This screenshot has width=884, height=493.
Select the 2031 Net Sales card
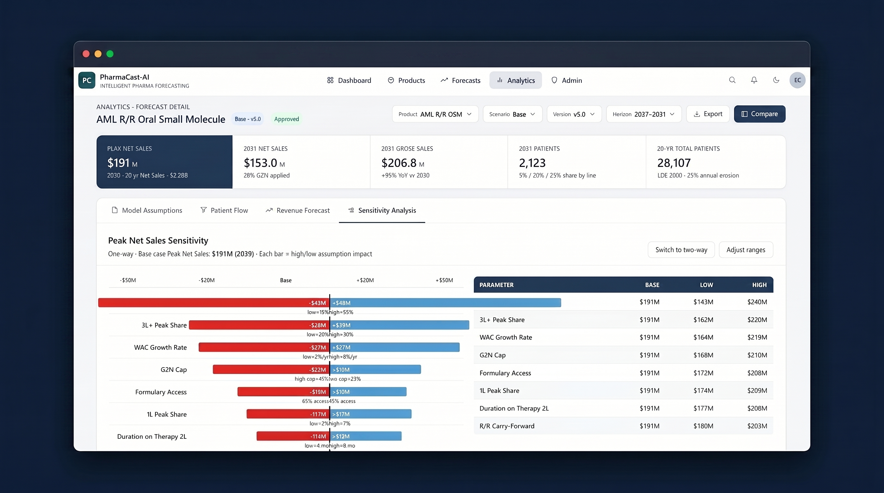pyautogui.click(x=301, y=162)
